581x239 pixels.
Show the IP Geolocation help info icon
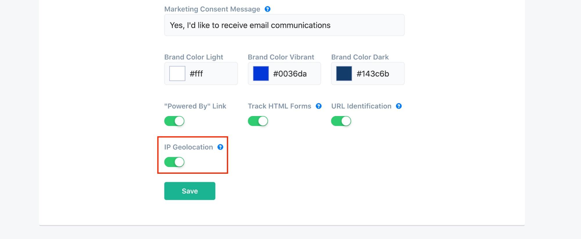click(x=220, y=147)
